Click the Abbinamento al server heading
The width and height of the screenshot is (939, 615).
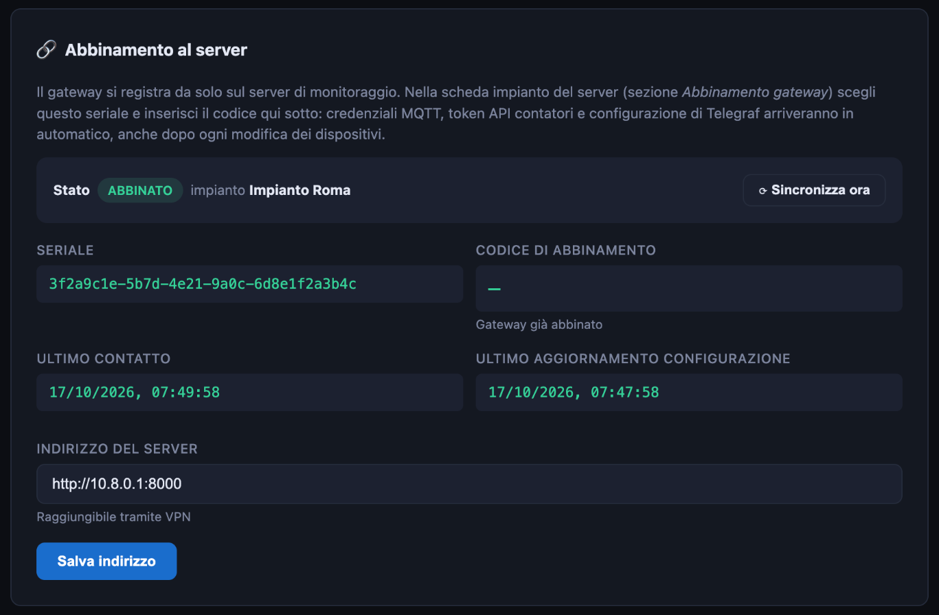click(x=156, y=50)
